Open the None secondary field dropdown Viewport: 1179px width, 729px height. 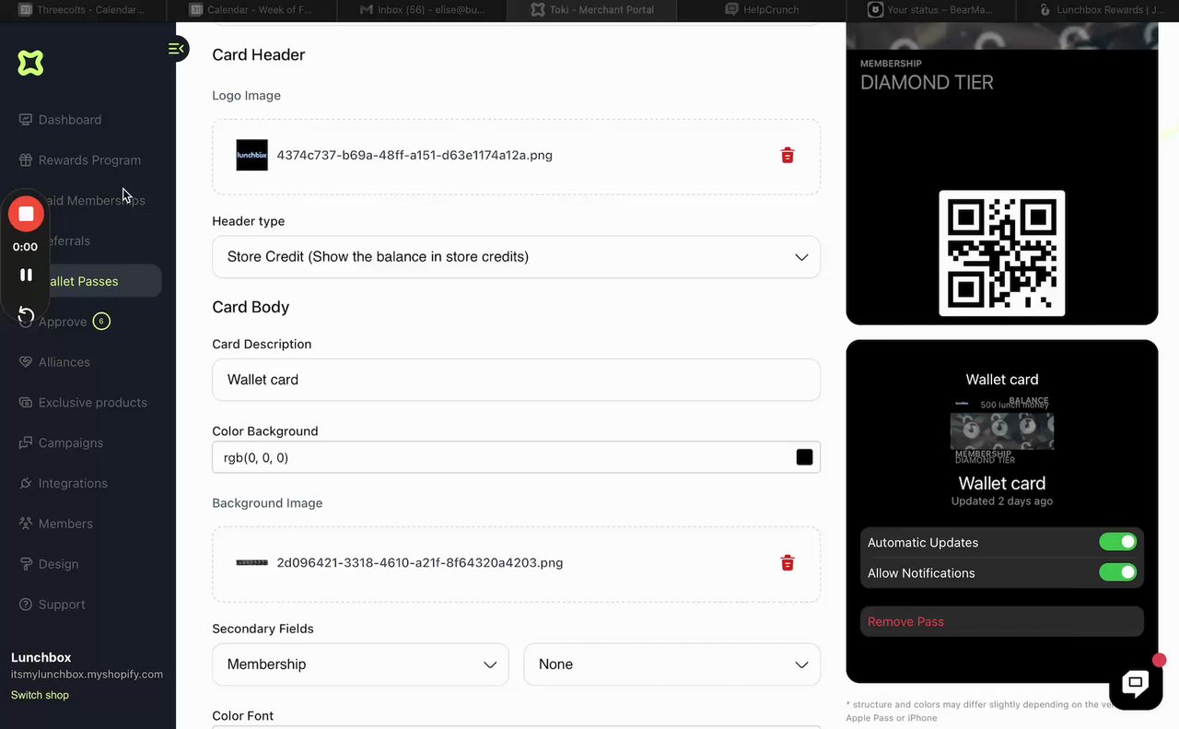point(671,664)
